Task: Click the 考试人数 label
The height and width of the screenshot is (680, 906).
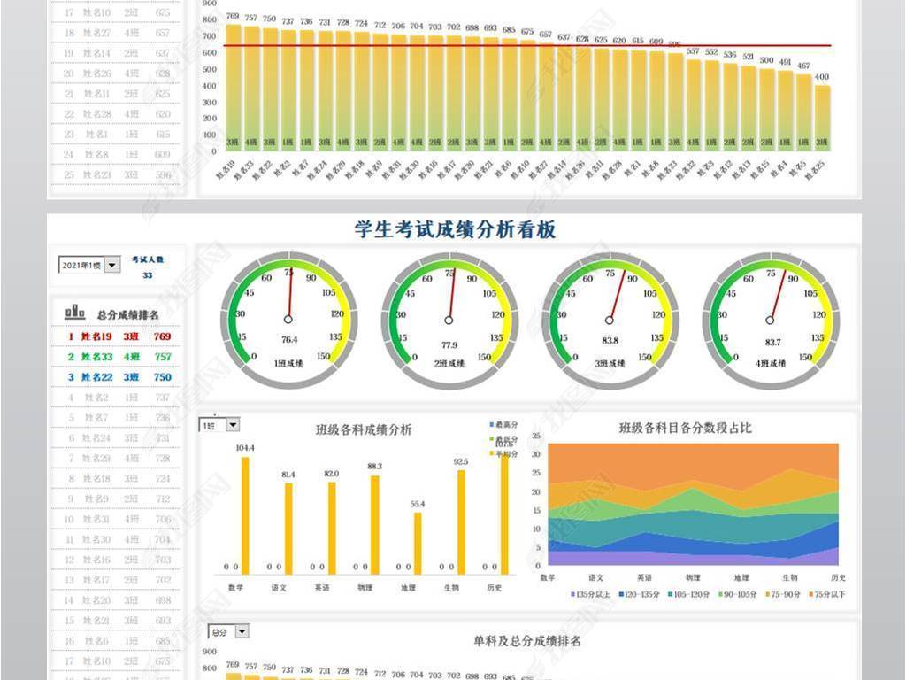Action: pyautogui.click(x=148, y=259)
